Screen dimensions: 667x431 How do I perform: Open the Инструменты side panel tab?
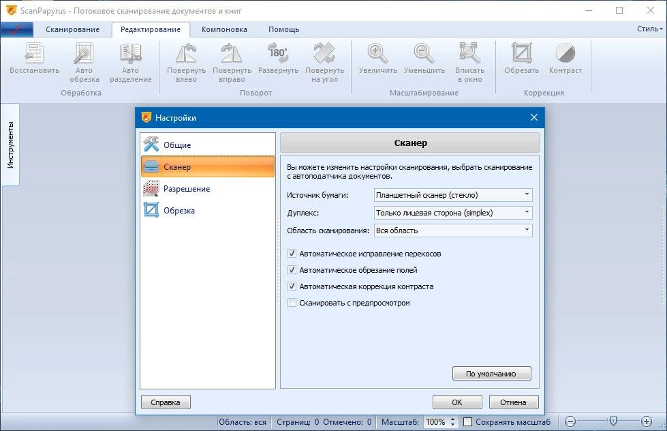tap(10, 145)
